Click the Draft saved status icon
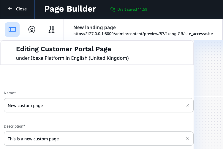This screenshot has height=149, width=223. click(x=113, y=9)
